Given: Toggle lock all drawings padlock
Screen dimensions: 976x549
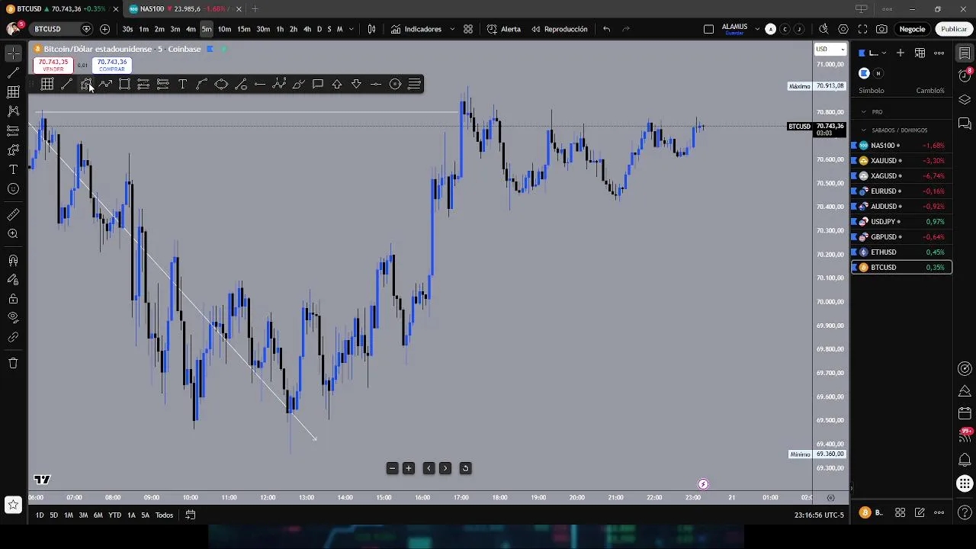Looking at the screenshot, I should [x=13, y=298].
